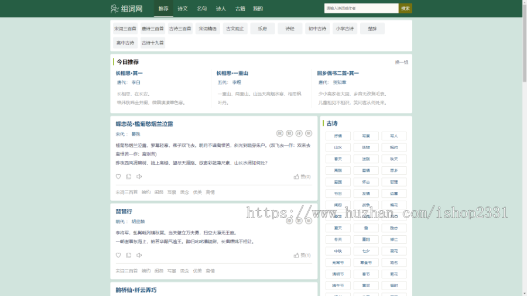Open author 胡应麟 of 琵琶行

pos(138,222)
